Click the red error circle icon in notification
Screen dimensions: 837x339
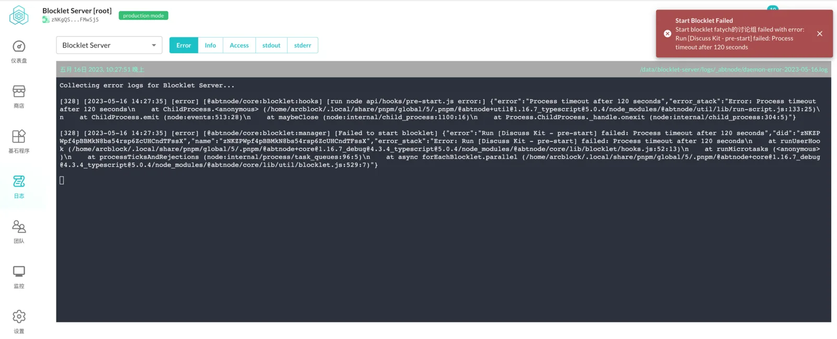tap(668, 33)
